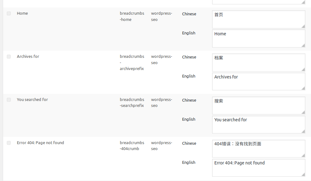
Task: Grab resize handle of 首页 textarea
Action: pyautogui.click(x=303, y=26)
